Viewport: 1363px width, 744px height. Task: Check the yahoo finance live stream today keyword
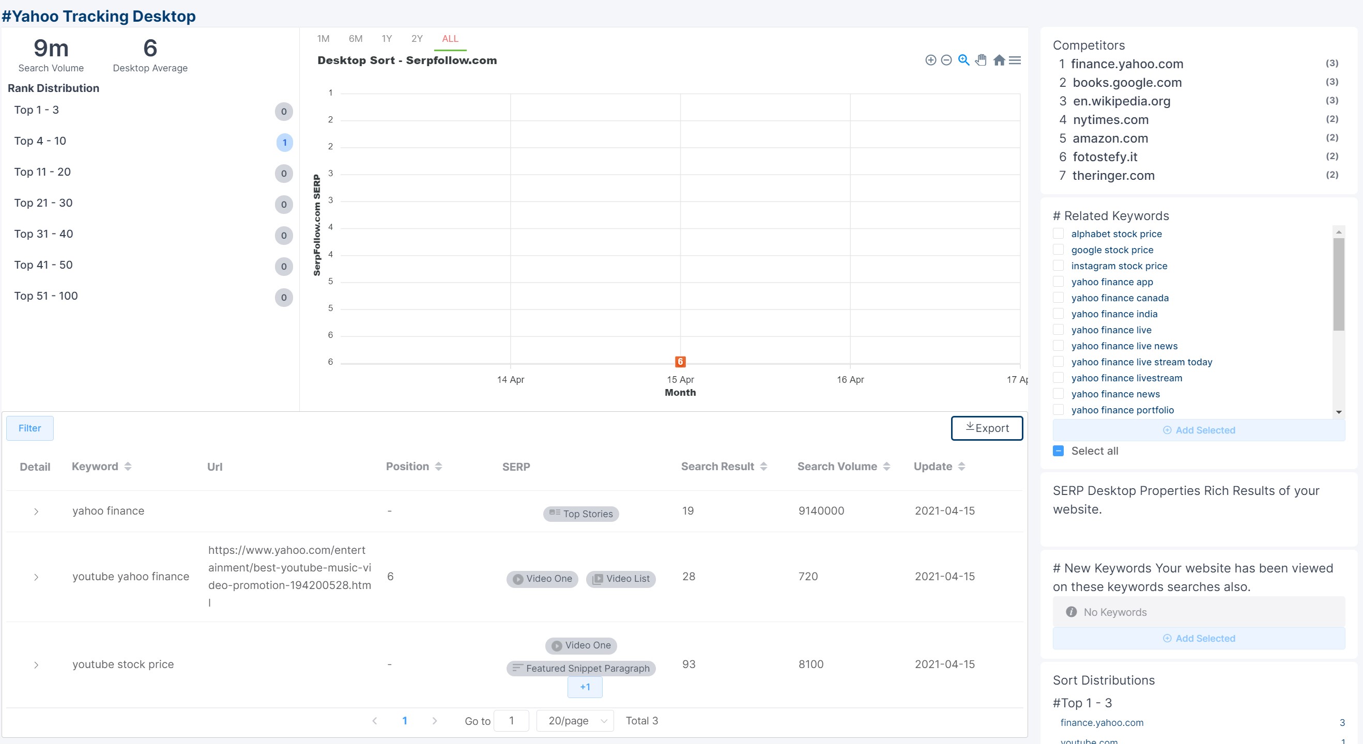(1058, 362)
